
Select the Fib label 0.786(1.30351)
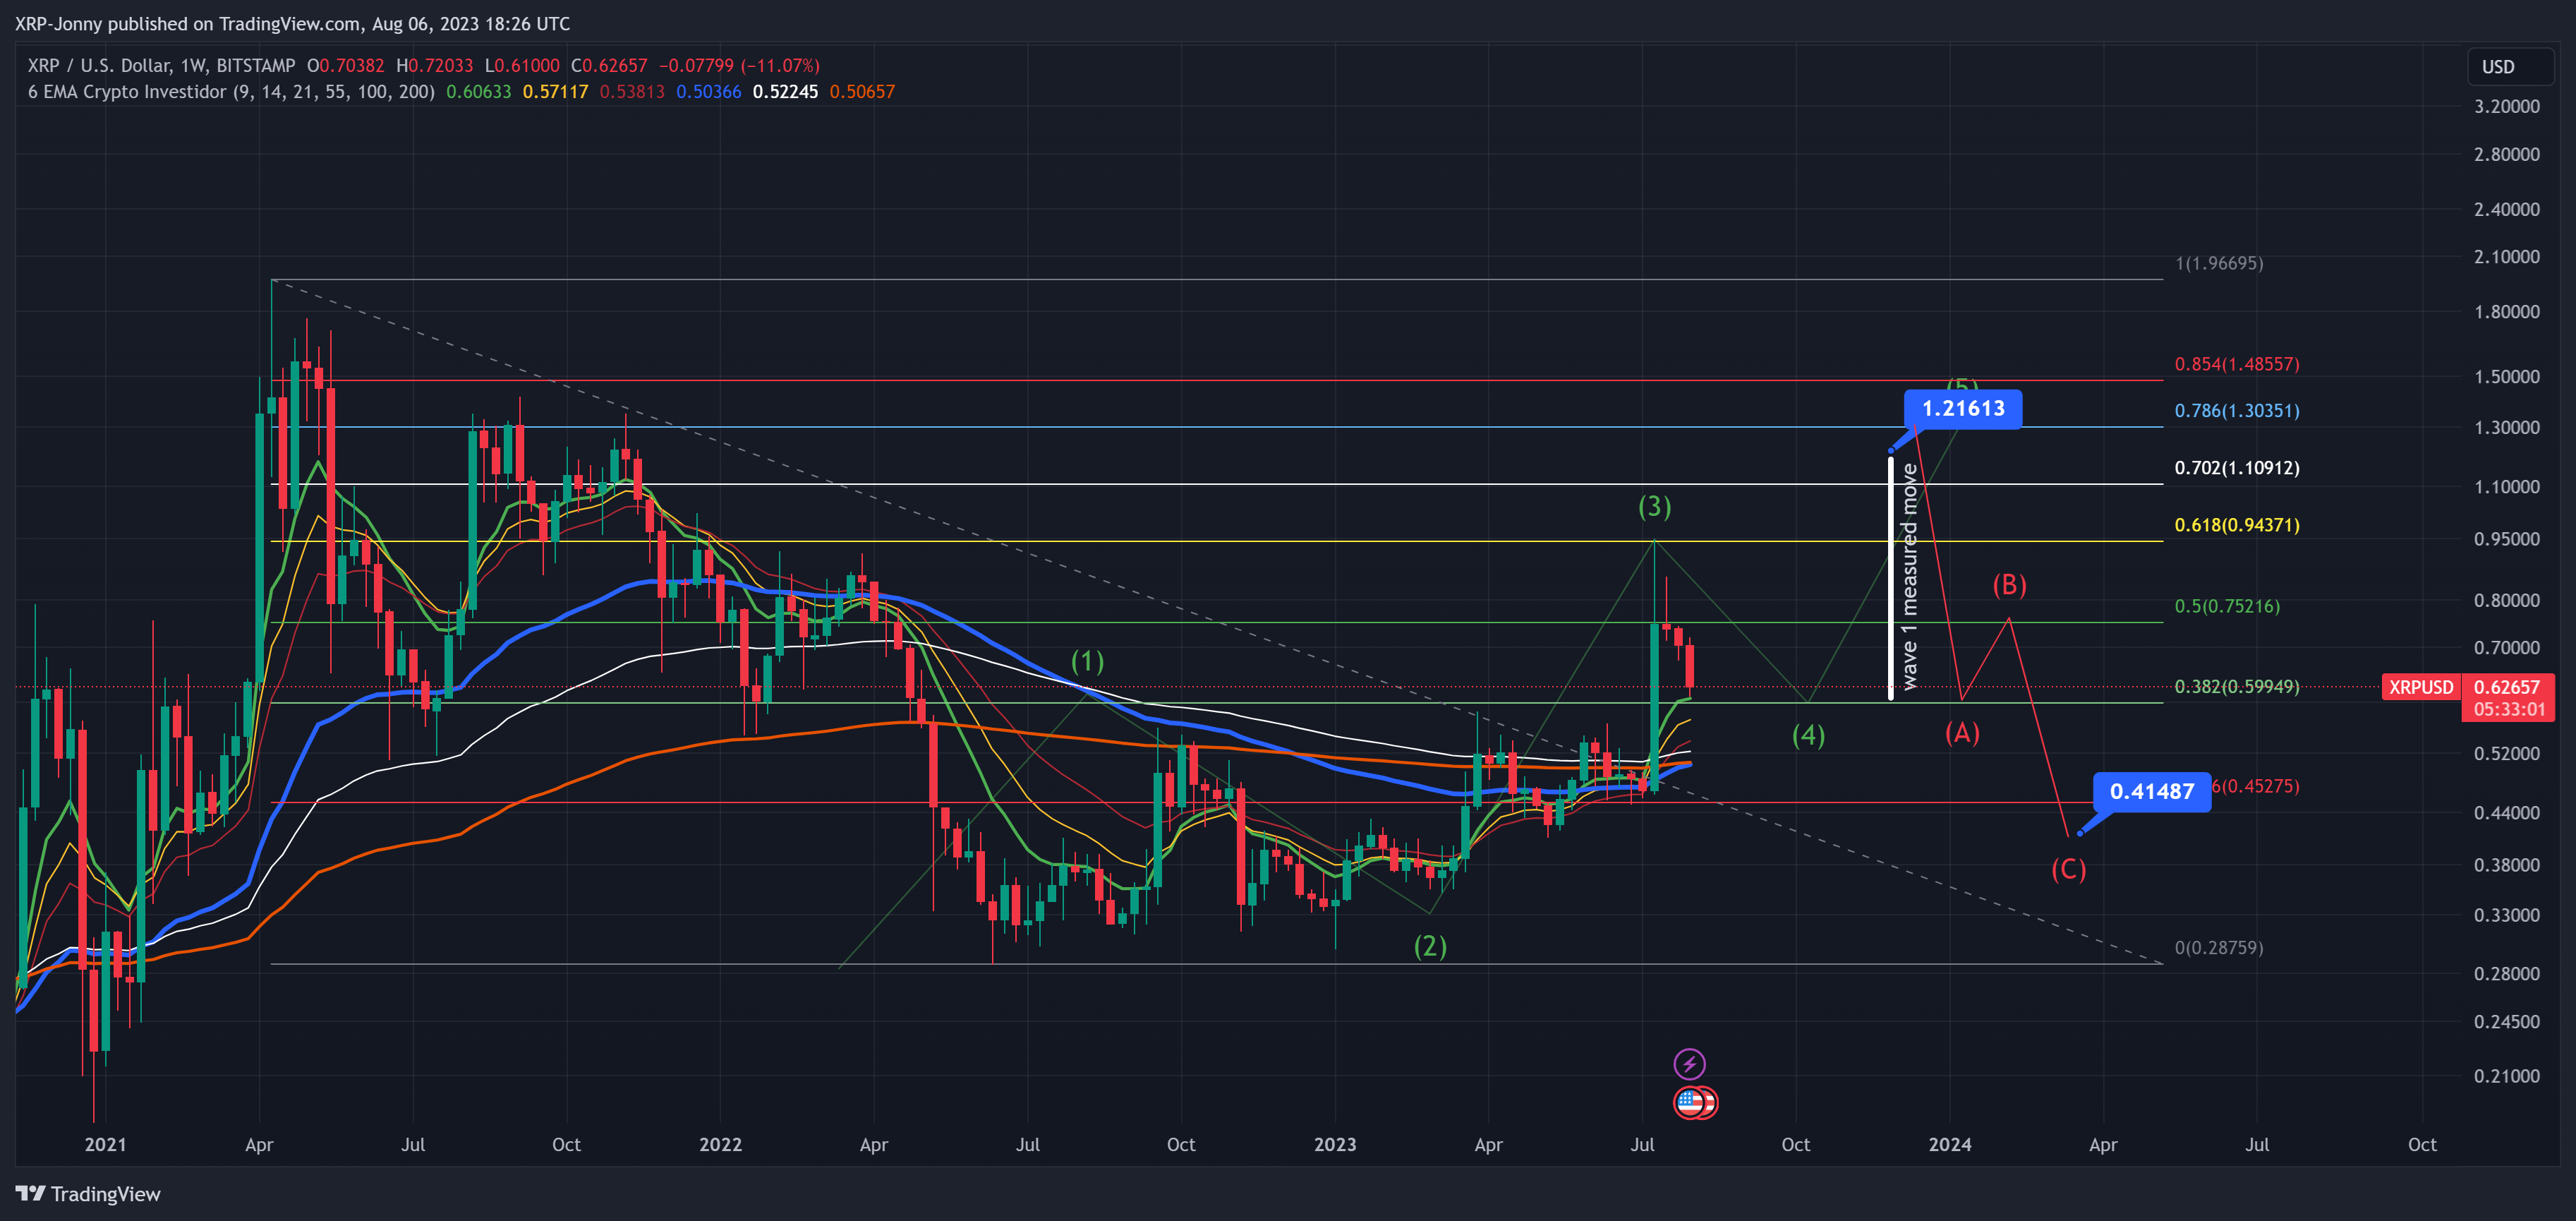coord(2237,411)
